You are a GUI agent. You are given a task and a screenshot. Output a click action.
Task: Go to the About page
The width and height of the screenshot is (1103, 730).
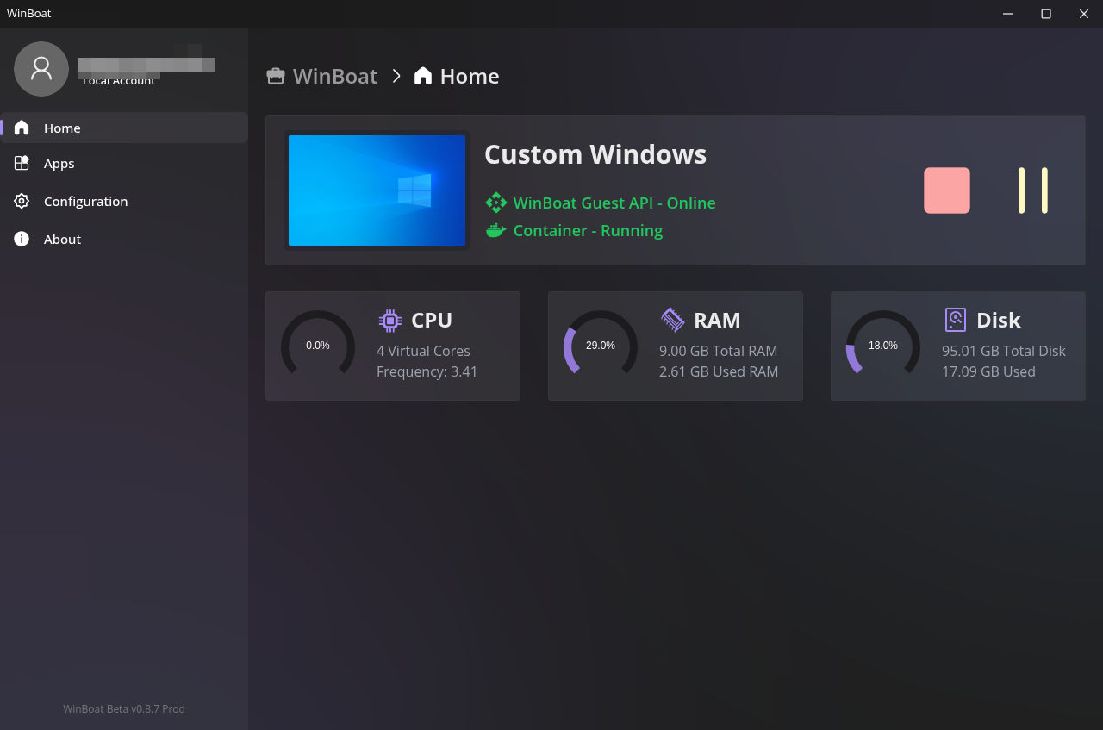coord(62,240)
